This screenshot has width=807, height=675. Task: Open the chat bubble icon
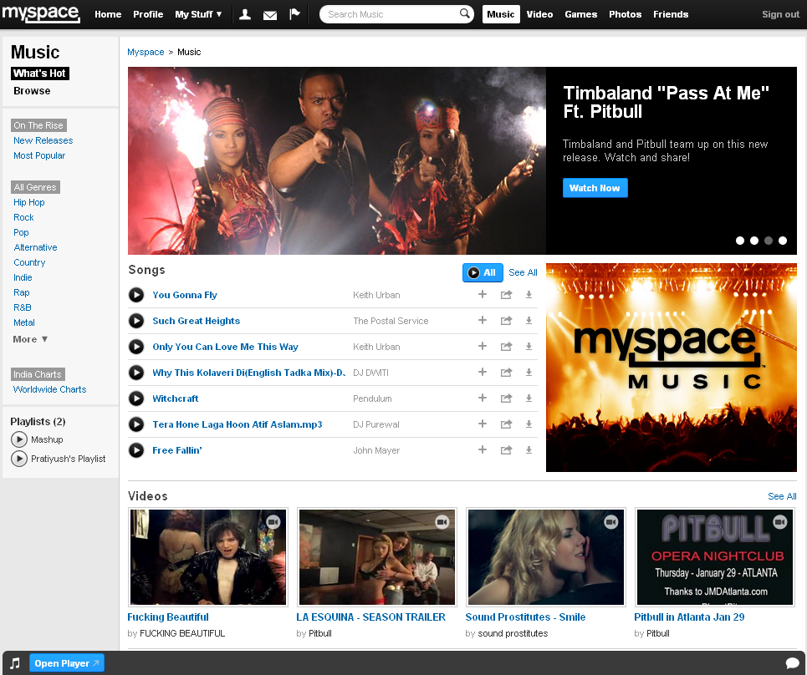tap(793, 663)
